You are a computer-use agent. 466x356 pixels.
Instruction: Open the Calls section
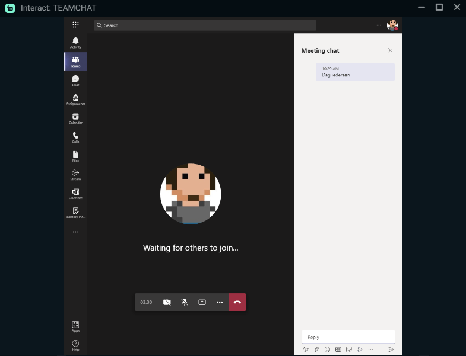[x=75, y=137]
